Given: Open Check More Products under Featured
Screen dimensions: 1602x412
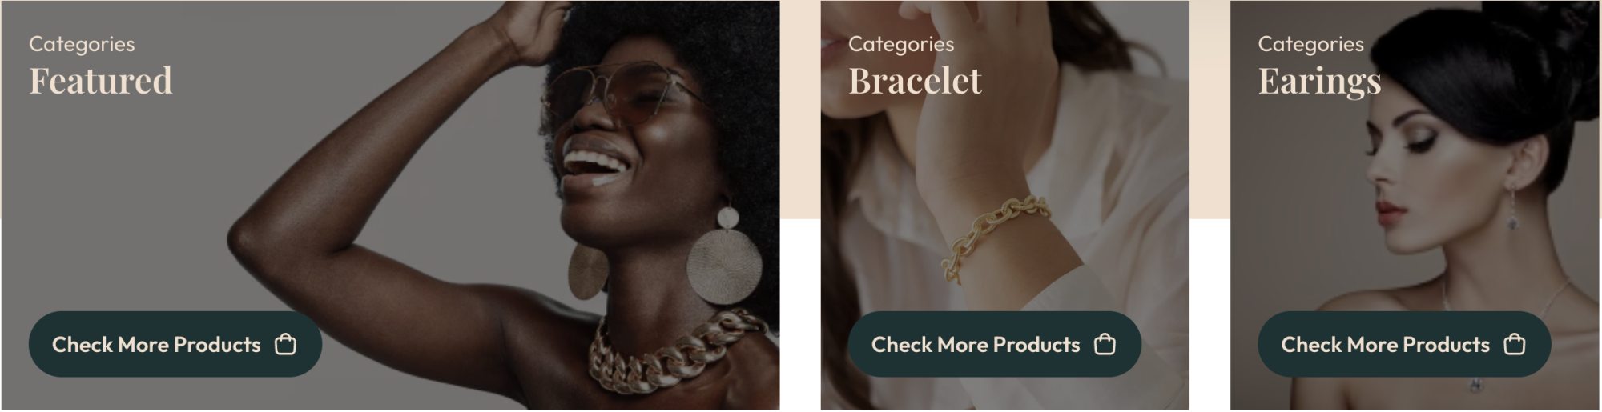Looking at the screenshot, I should point(175,345).
